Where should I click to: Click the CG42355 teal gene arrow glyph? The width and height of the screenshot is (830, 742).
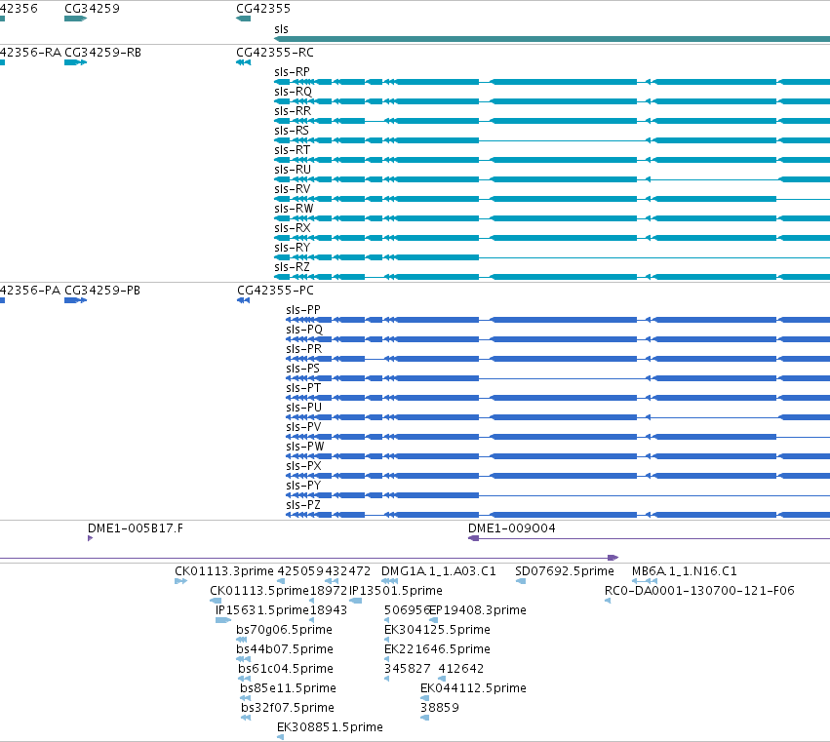(244, 20)
